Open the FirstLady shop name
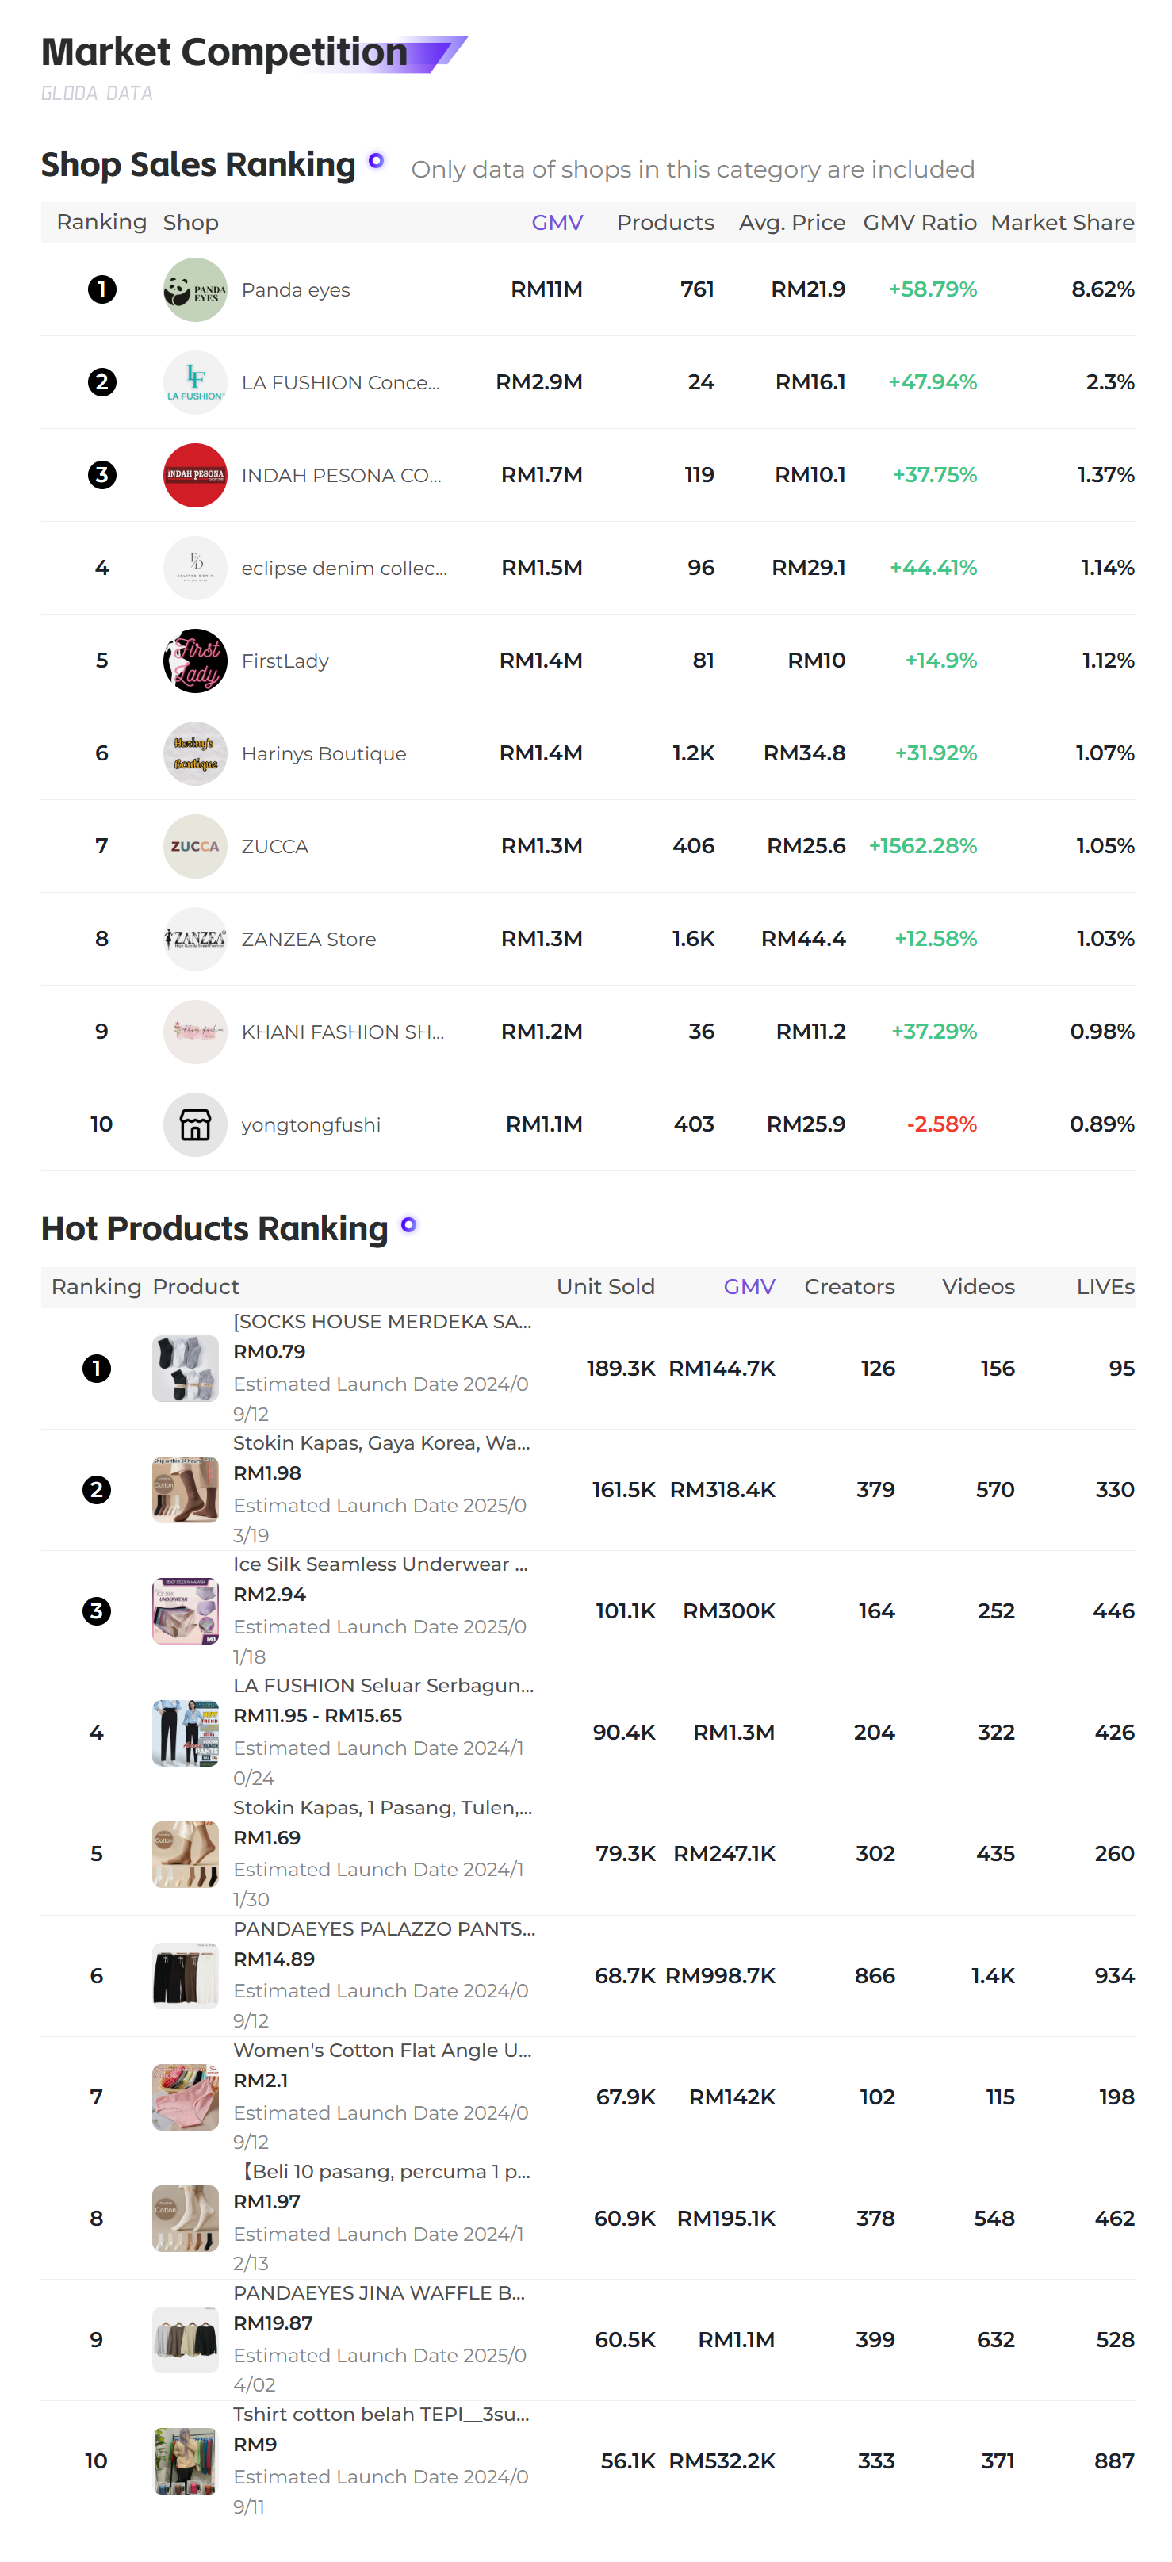This screenshot has width=1172, height=2562. coord(285,661)
